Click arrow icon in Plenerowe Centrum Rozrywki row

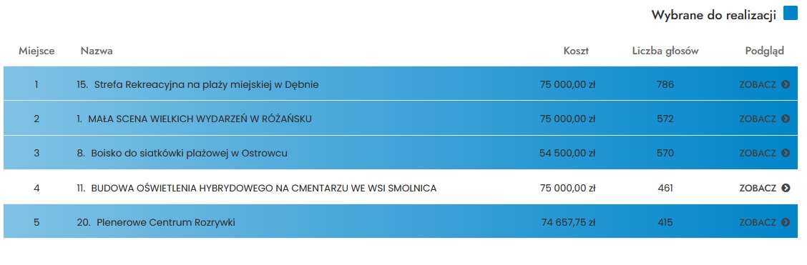click(x=786, y=222)
